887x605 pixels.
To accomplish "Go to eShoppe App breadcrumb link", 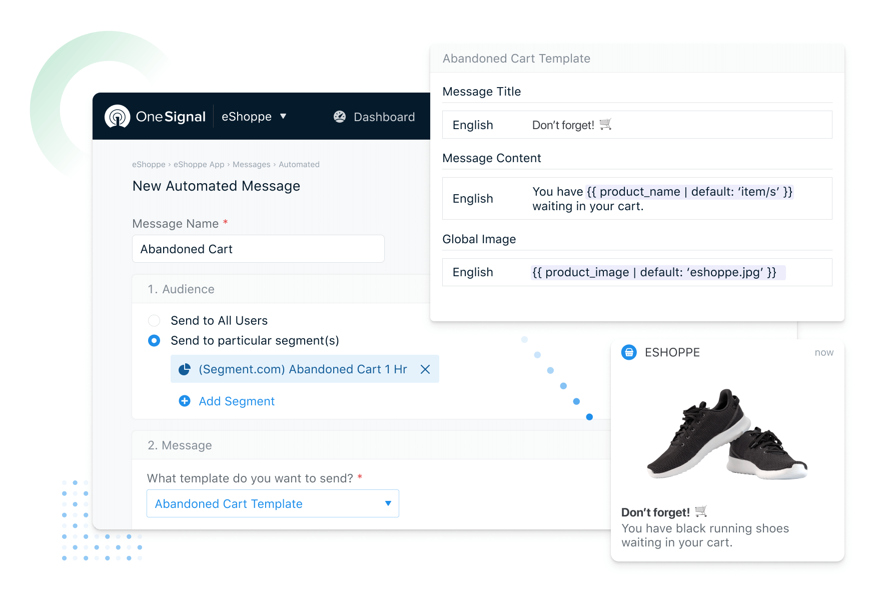I will click(199, 164).
